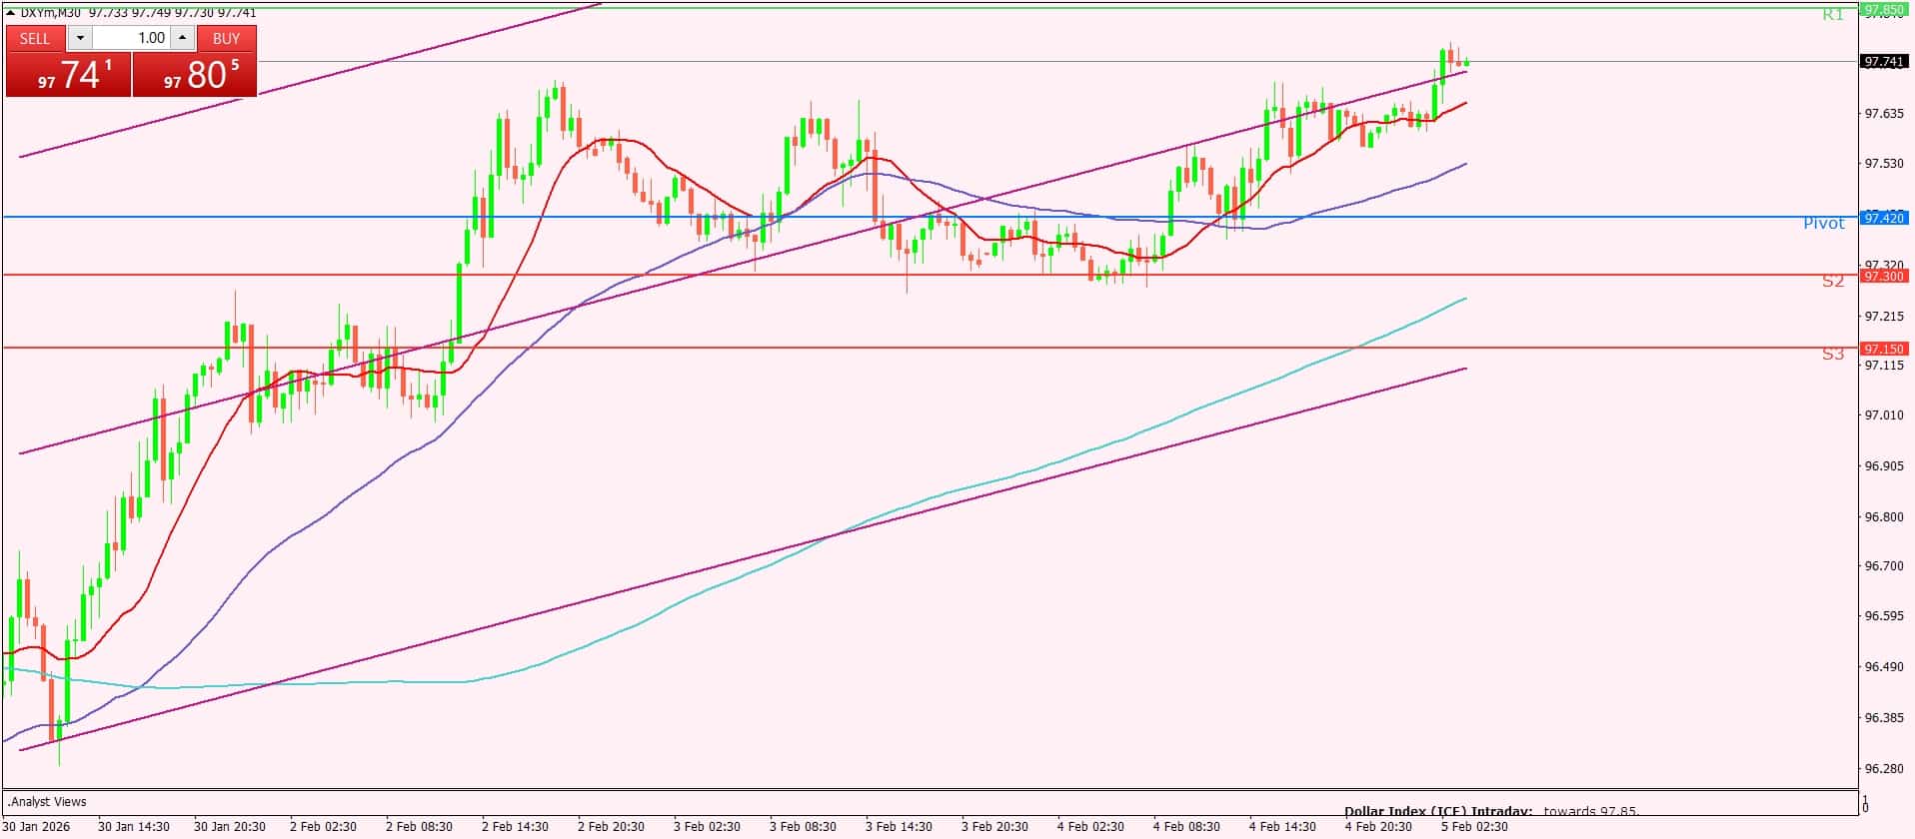The width and height of the screenshot is (1915, 839).
Task: Decrease trade volume with the down arrow
Action: tap(80, 38)
